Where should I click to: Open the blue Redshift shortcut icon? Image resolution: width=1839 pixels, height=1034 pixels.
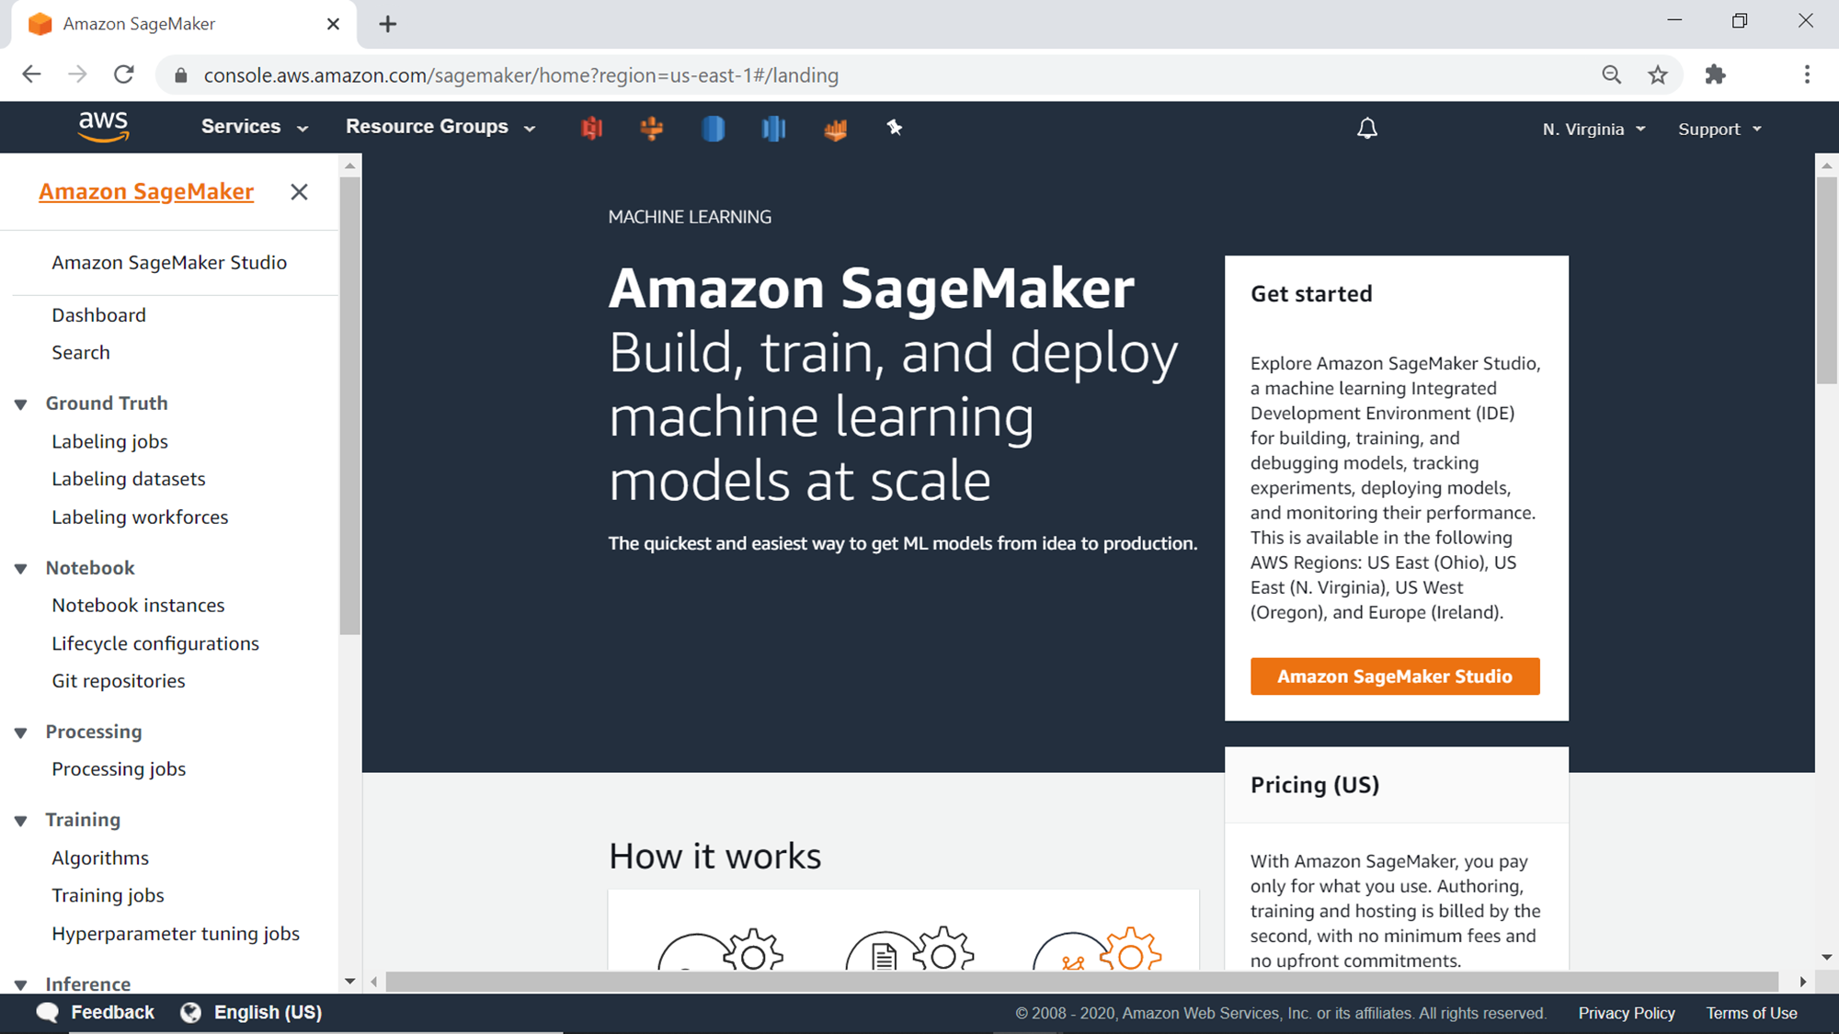pyautogui.click(x=773, y=128)
